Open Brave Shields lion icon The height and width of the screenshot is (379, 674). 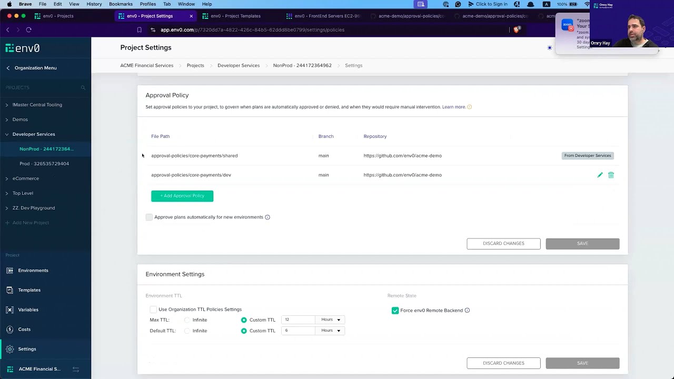pyautogui.click(x=517, y=29)
